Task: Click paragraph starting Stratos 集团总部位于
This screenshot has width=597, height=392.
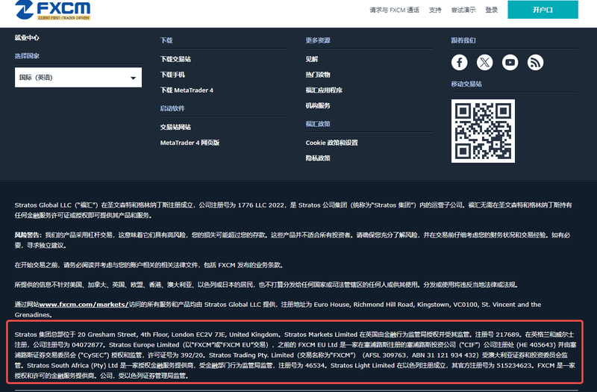Action: click(296, 355)
